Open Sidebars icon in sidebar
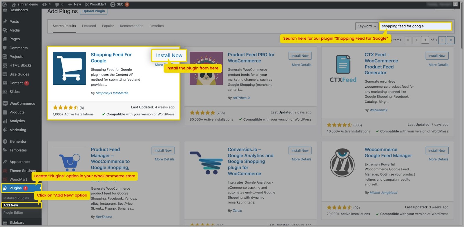Screen dimensions: 464x227 pos(5,222)
